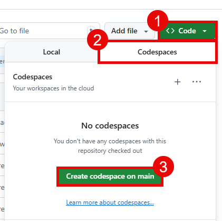The image size is (222, 221).
Task: Click Create codespace on main button
Action: coord(110,176)
